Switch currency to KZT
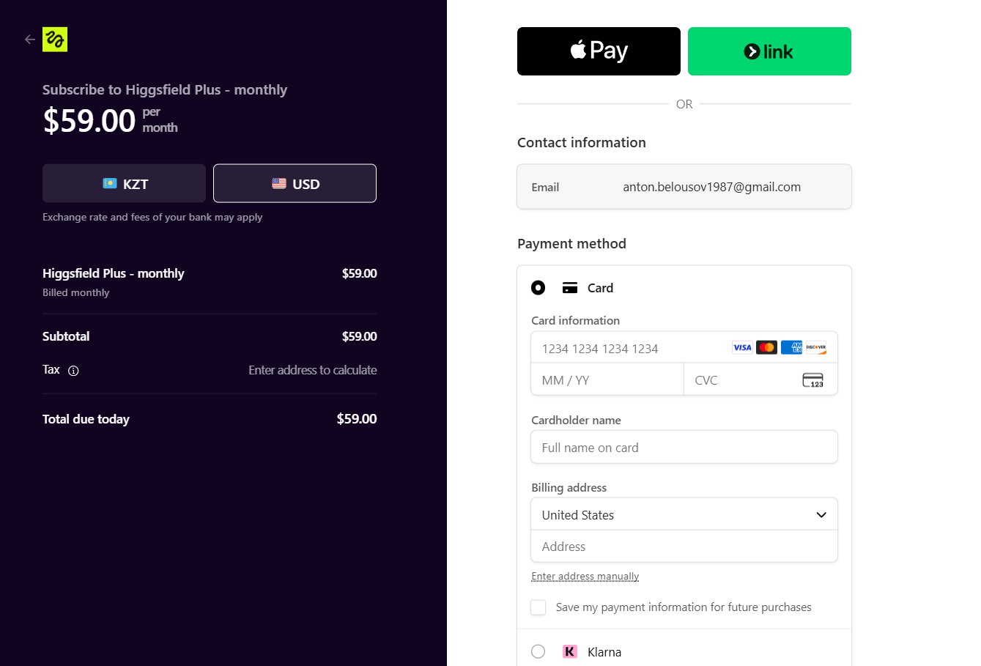981x666 pixels. click(x=125, y=184)
